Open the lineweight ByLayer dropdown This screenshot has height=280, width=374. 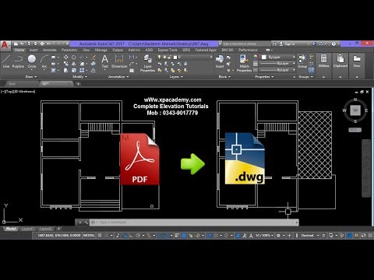pyautogui.click(x=277, y=64)
